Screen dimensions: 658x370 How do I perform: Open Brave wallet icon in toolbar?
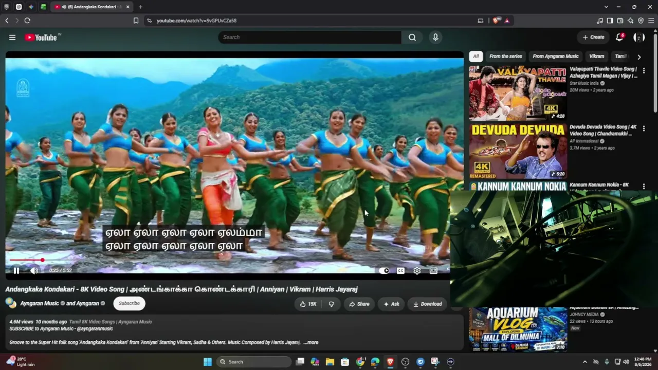point(620,21)
